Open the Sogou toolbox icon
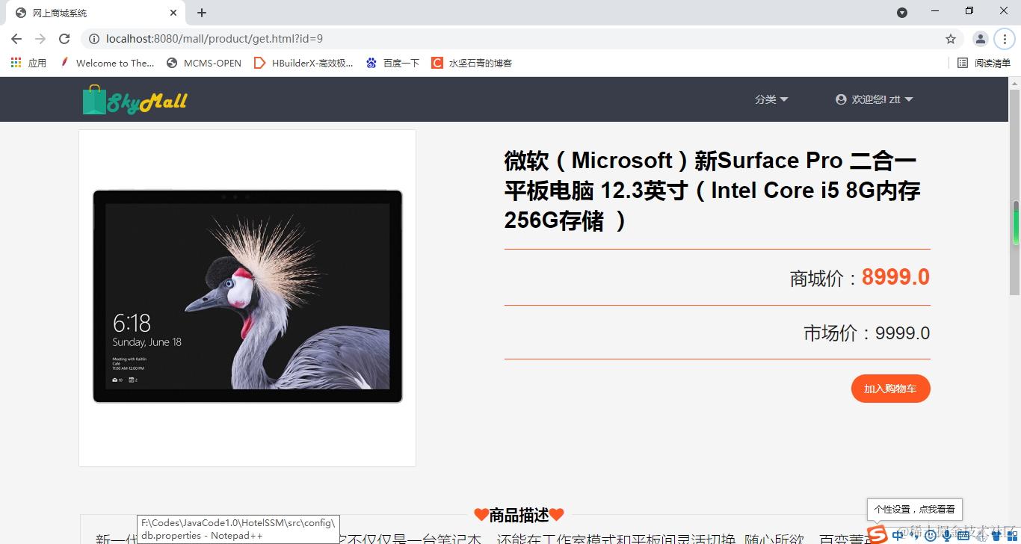The height and width of the screenshot is (544, 1021). (1014, 535)
